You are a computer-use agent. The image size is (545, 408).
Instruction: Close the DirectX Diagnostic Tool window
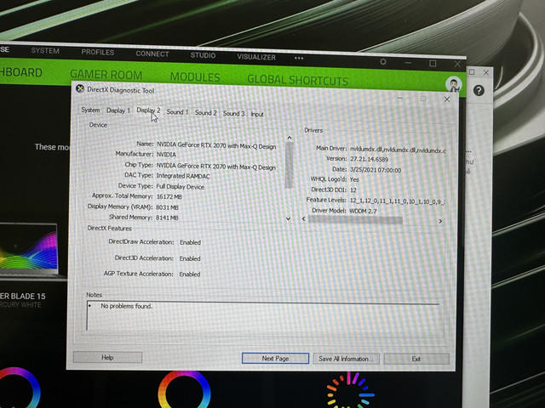pos(447,99)
